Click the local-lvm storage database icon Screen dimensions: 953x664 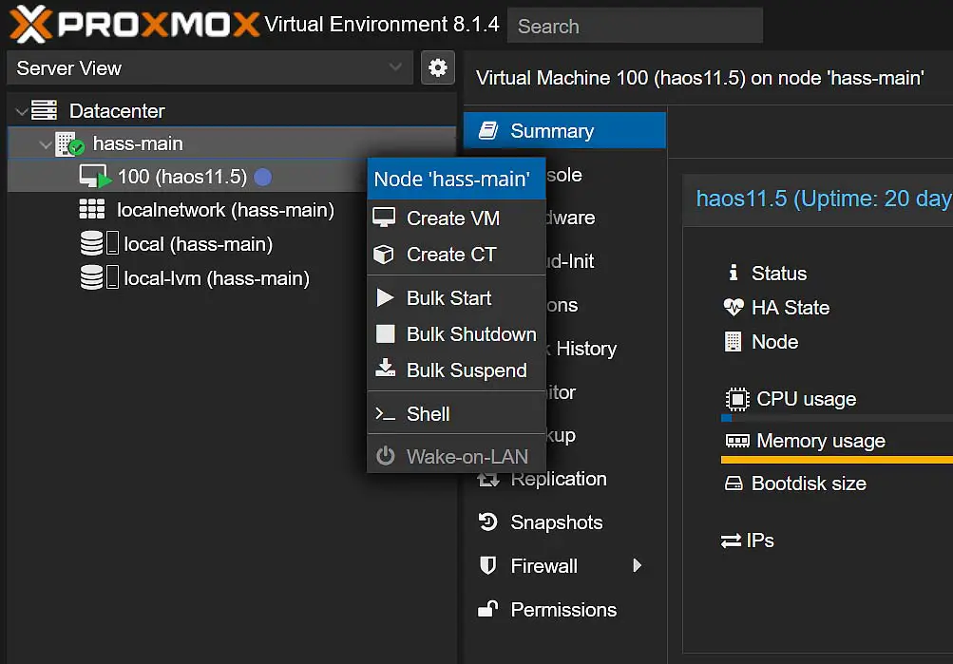coord(92,277)
